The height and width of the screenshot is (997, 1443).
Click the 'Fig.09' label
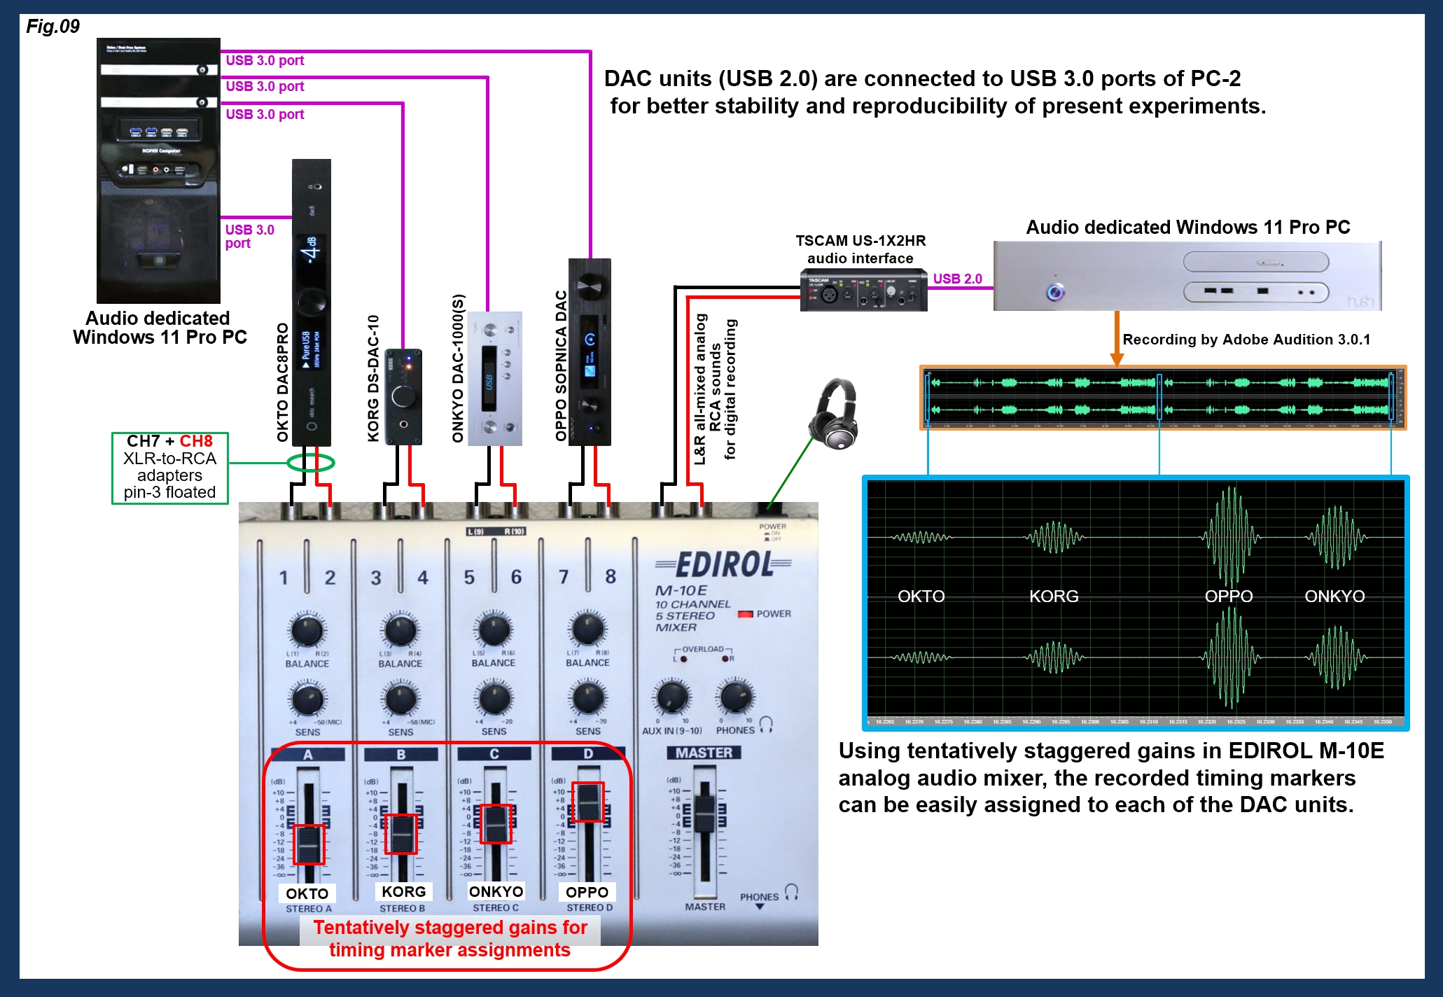point(53,27)
